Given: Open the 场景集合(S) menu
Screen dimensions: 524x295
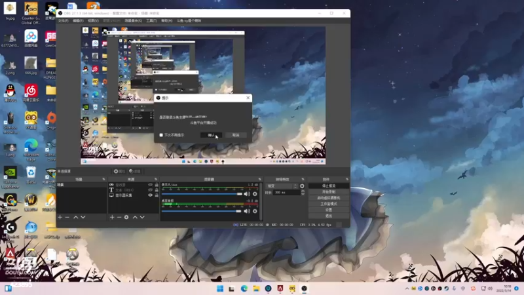Looking at the screenshot, I should pyautogui.click(x=133, y=21).
